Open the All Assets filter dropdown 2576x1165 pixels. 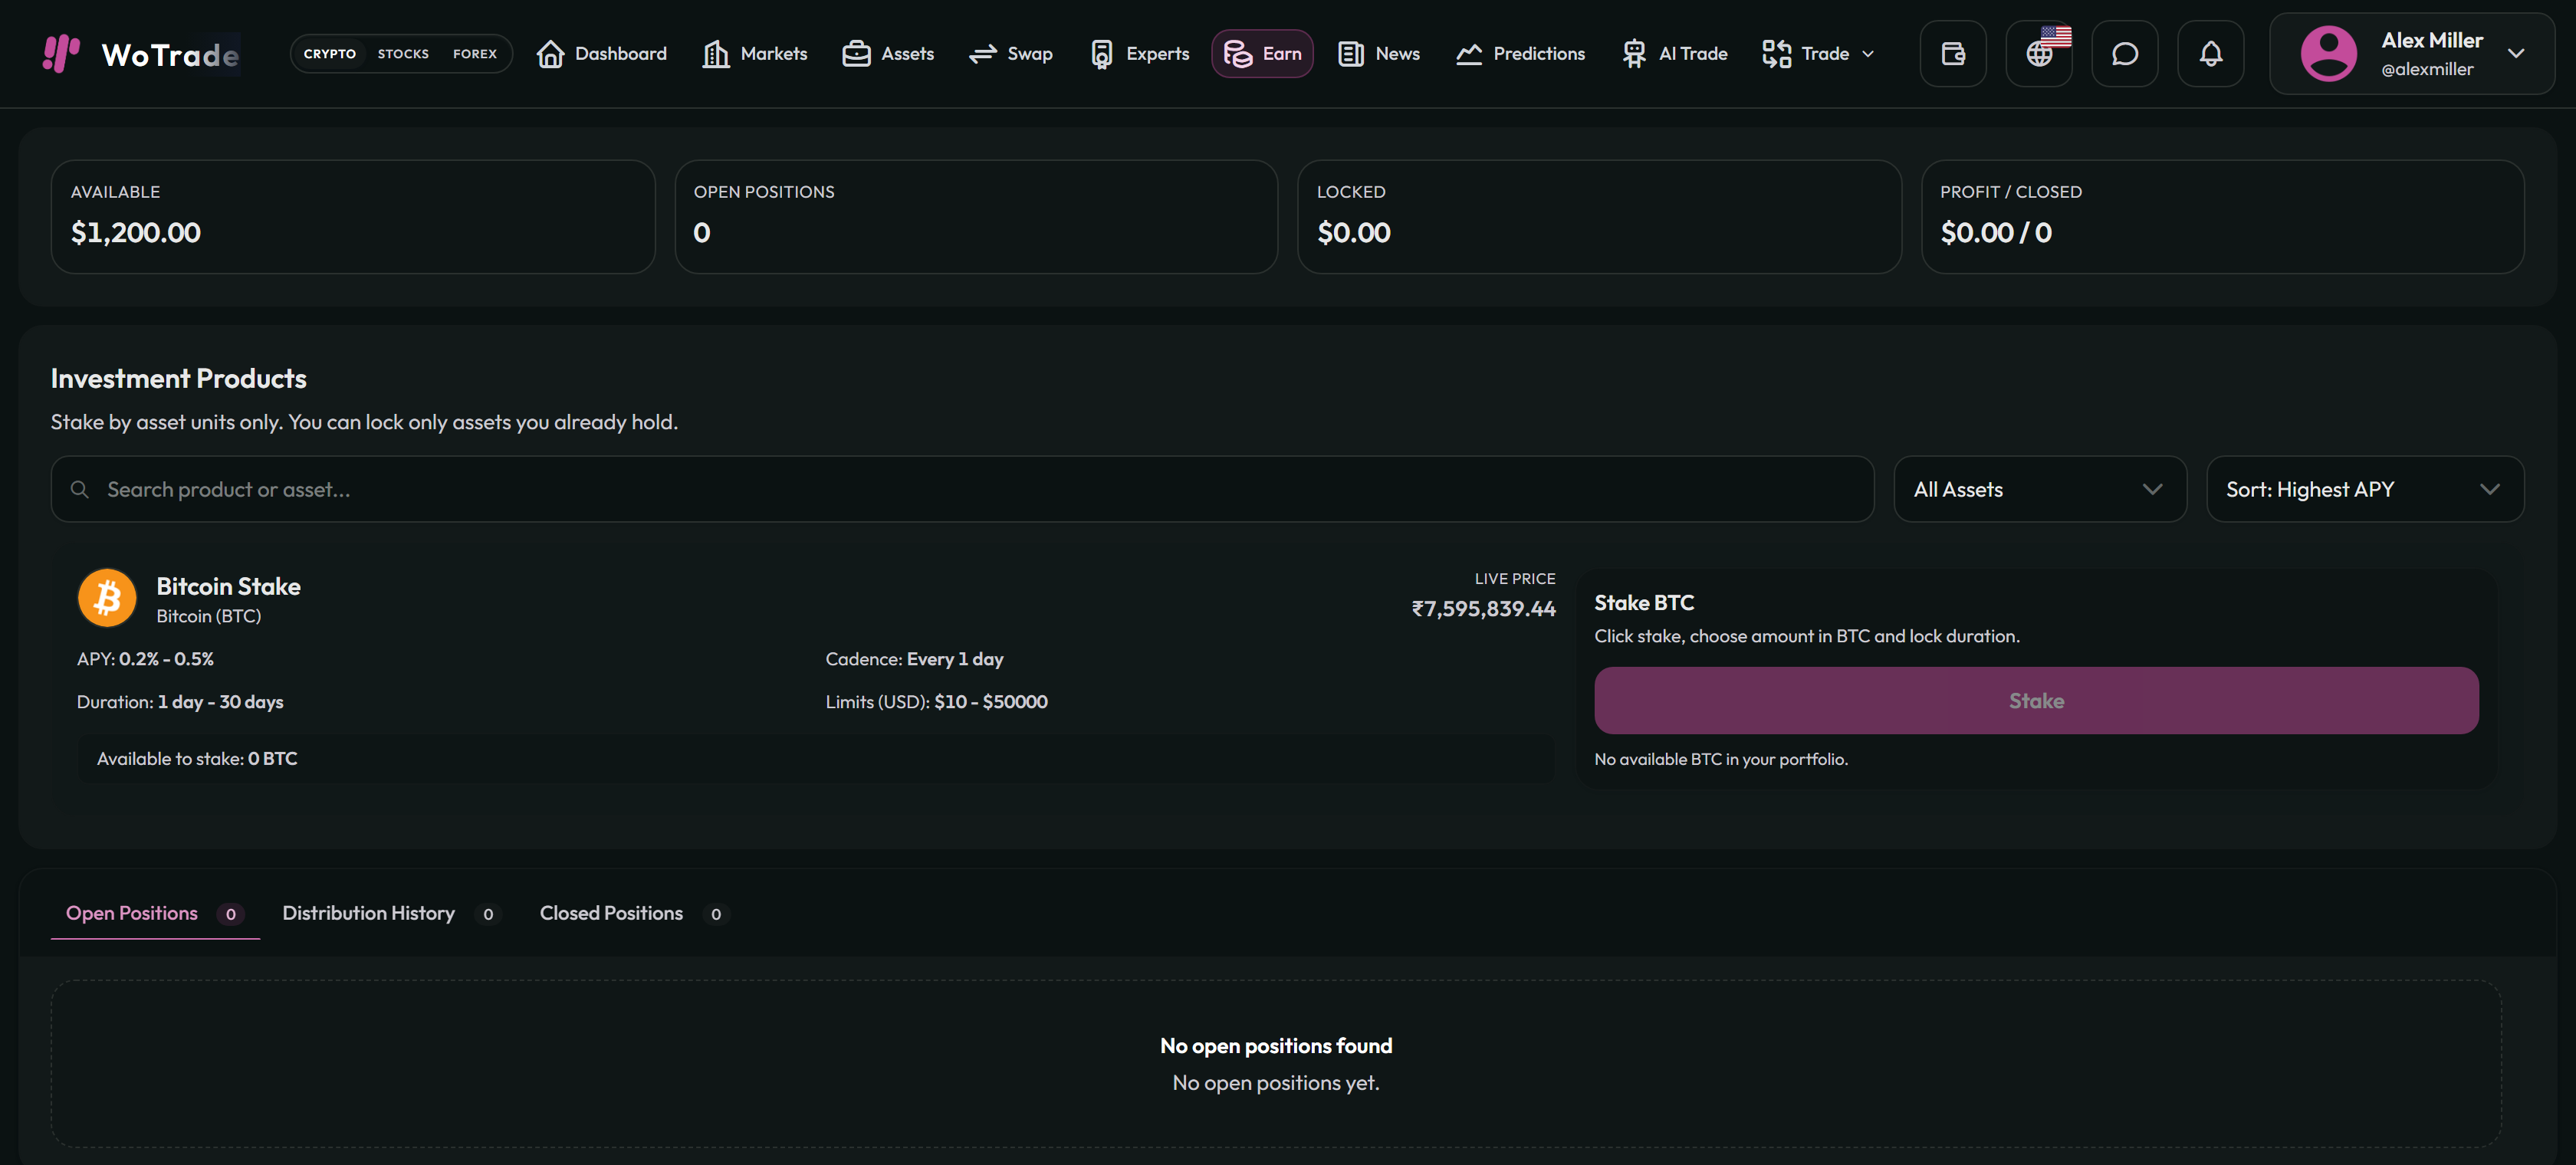pos(2040,489)
